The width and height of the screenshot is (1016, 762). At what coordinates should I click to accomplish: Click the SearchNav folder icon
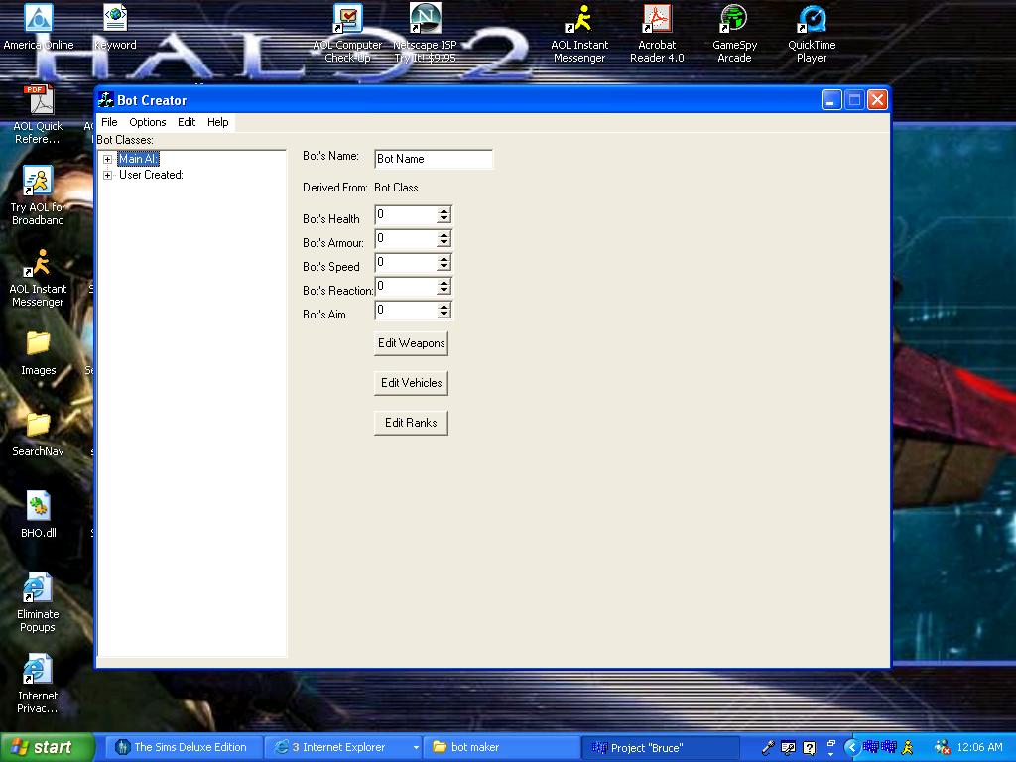[x=39, y=435]
